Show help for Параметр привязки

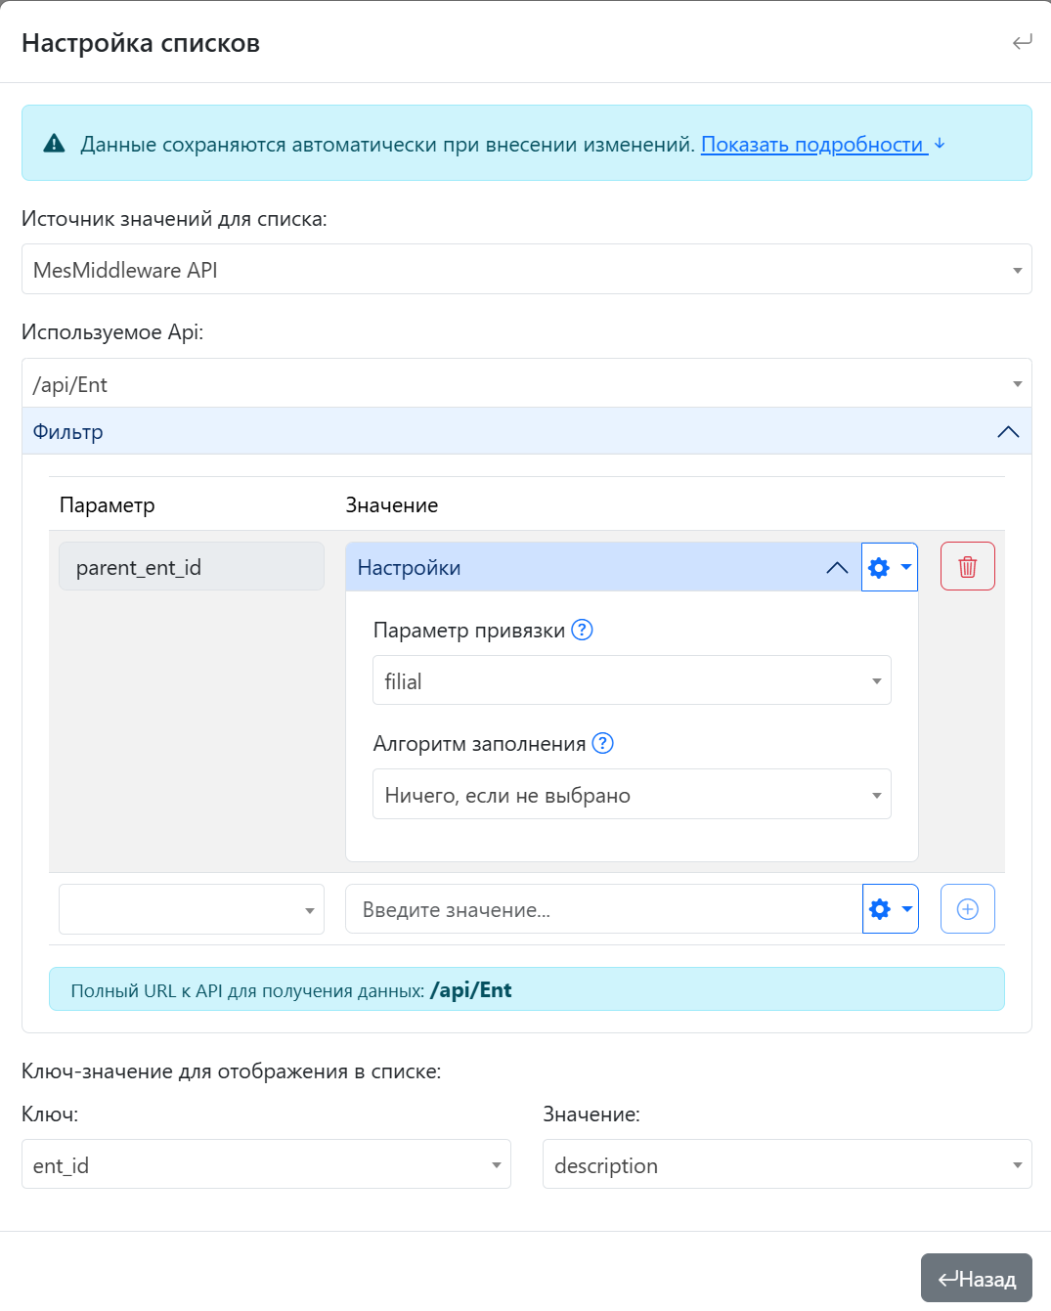click(582, 630)
